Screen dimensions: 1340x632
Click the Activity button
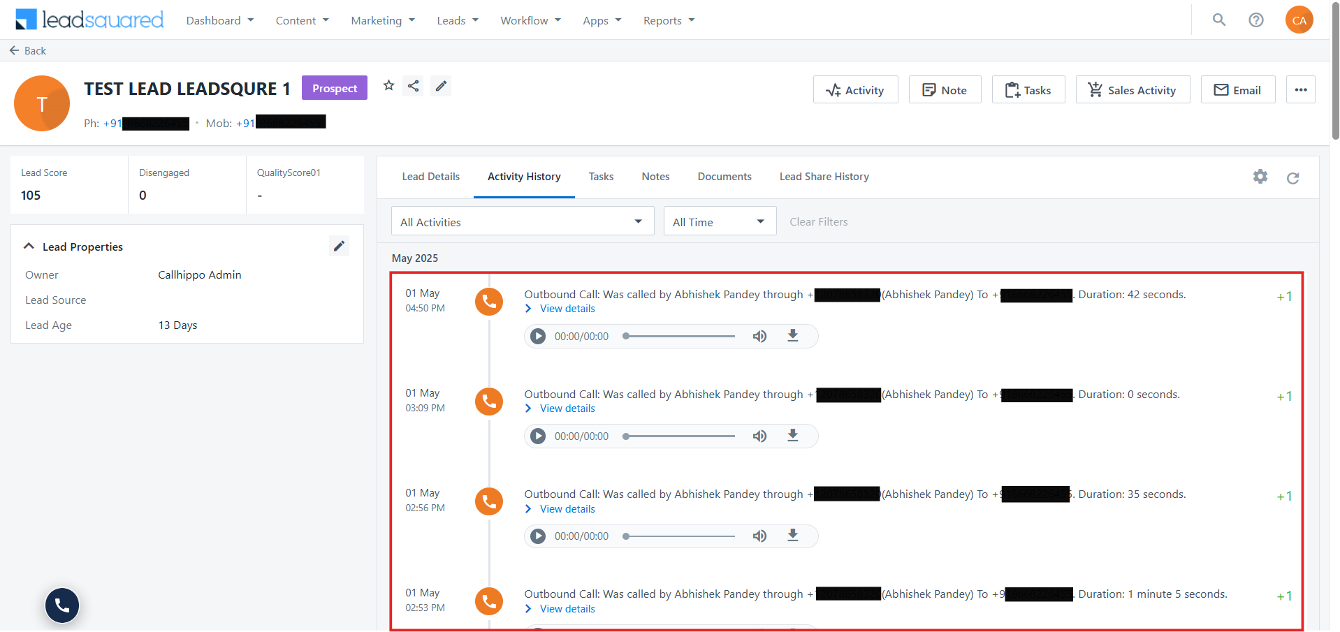click(855, 89)
